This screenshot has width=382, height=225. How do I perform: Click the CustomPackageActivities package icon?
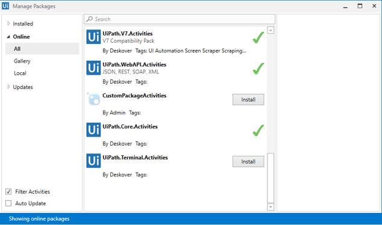tap(93, 99)
